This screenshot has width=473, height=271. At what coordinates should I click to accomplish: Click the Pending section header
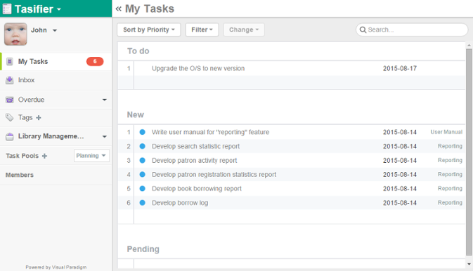point(143,249)
